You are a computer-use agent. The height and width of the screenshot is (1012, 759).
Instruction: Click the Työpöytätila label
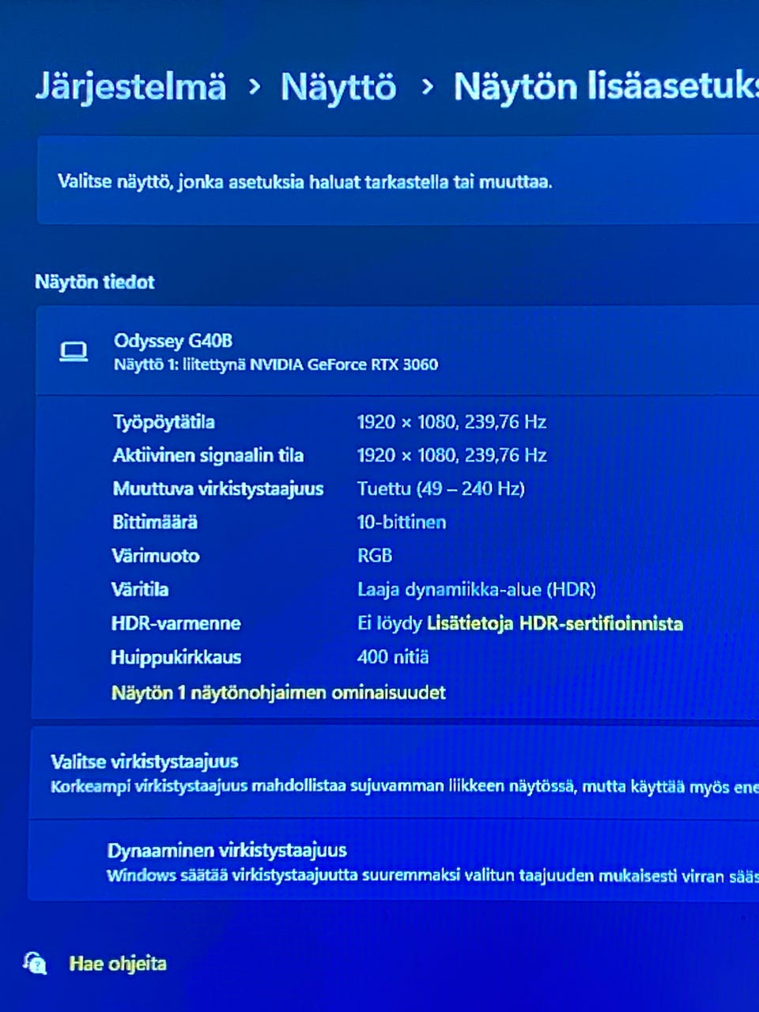pyautogui.click(x=164, y=422)
